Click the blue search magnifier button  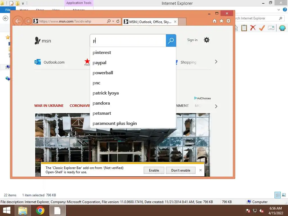171,40
